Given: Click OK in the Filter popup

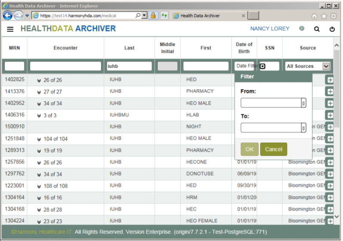Looking at the screenshot, I should tap(249, 149).
